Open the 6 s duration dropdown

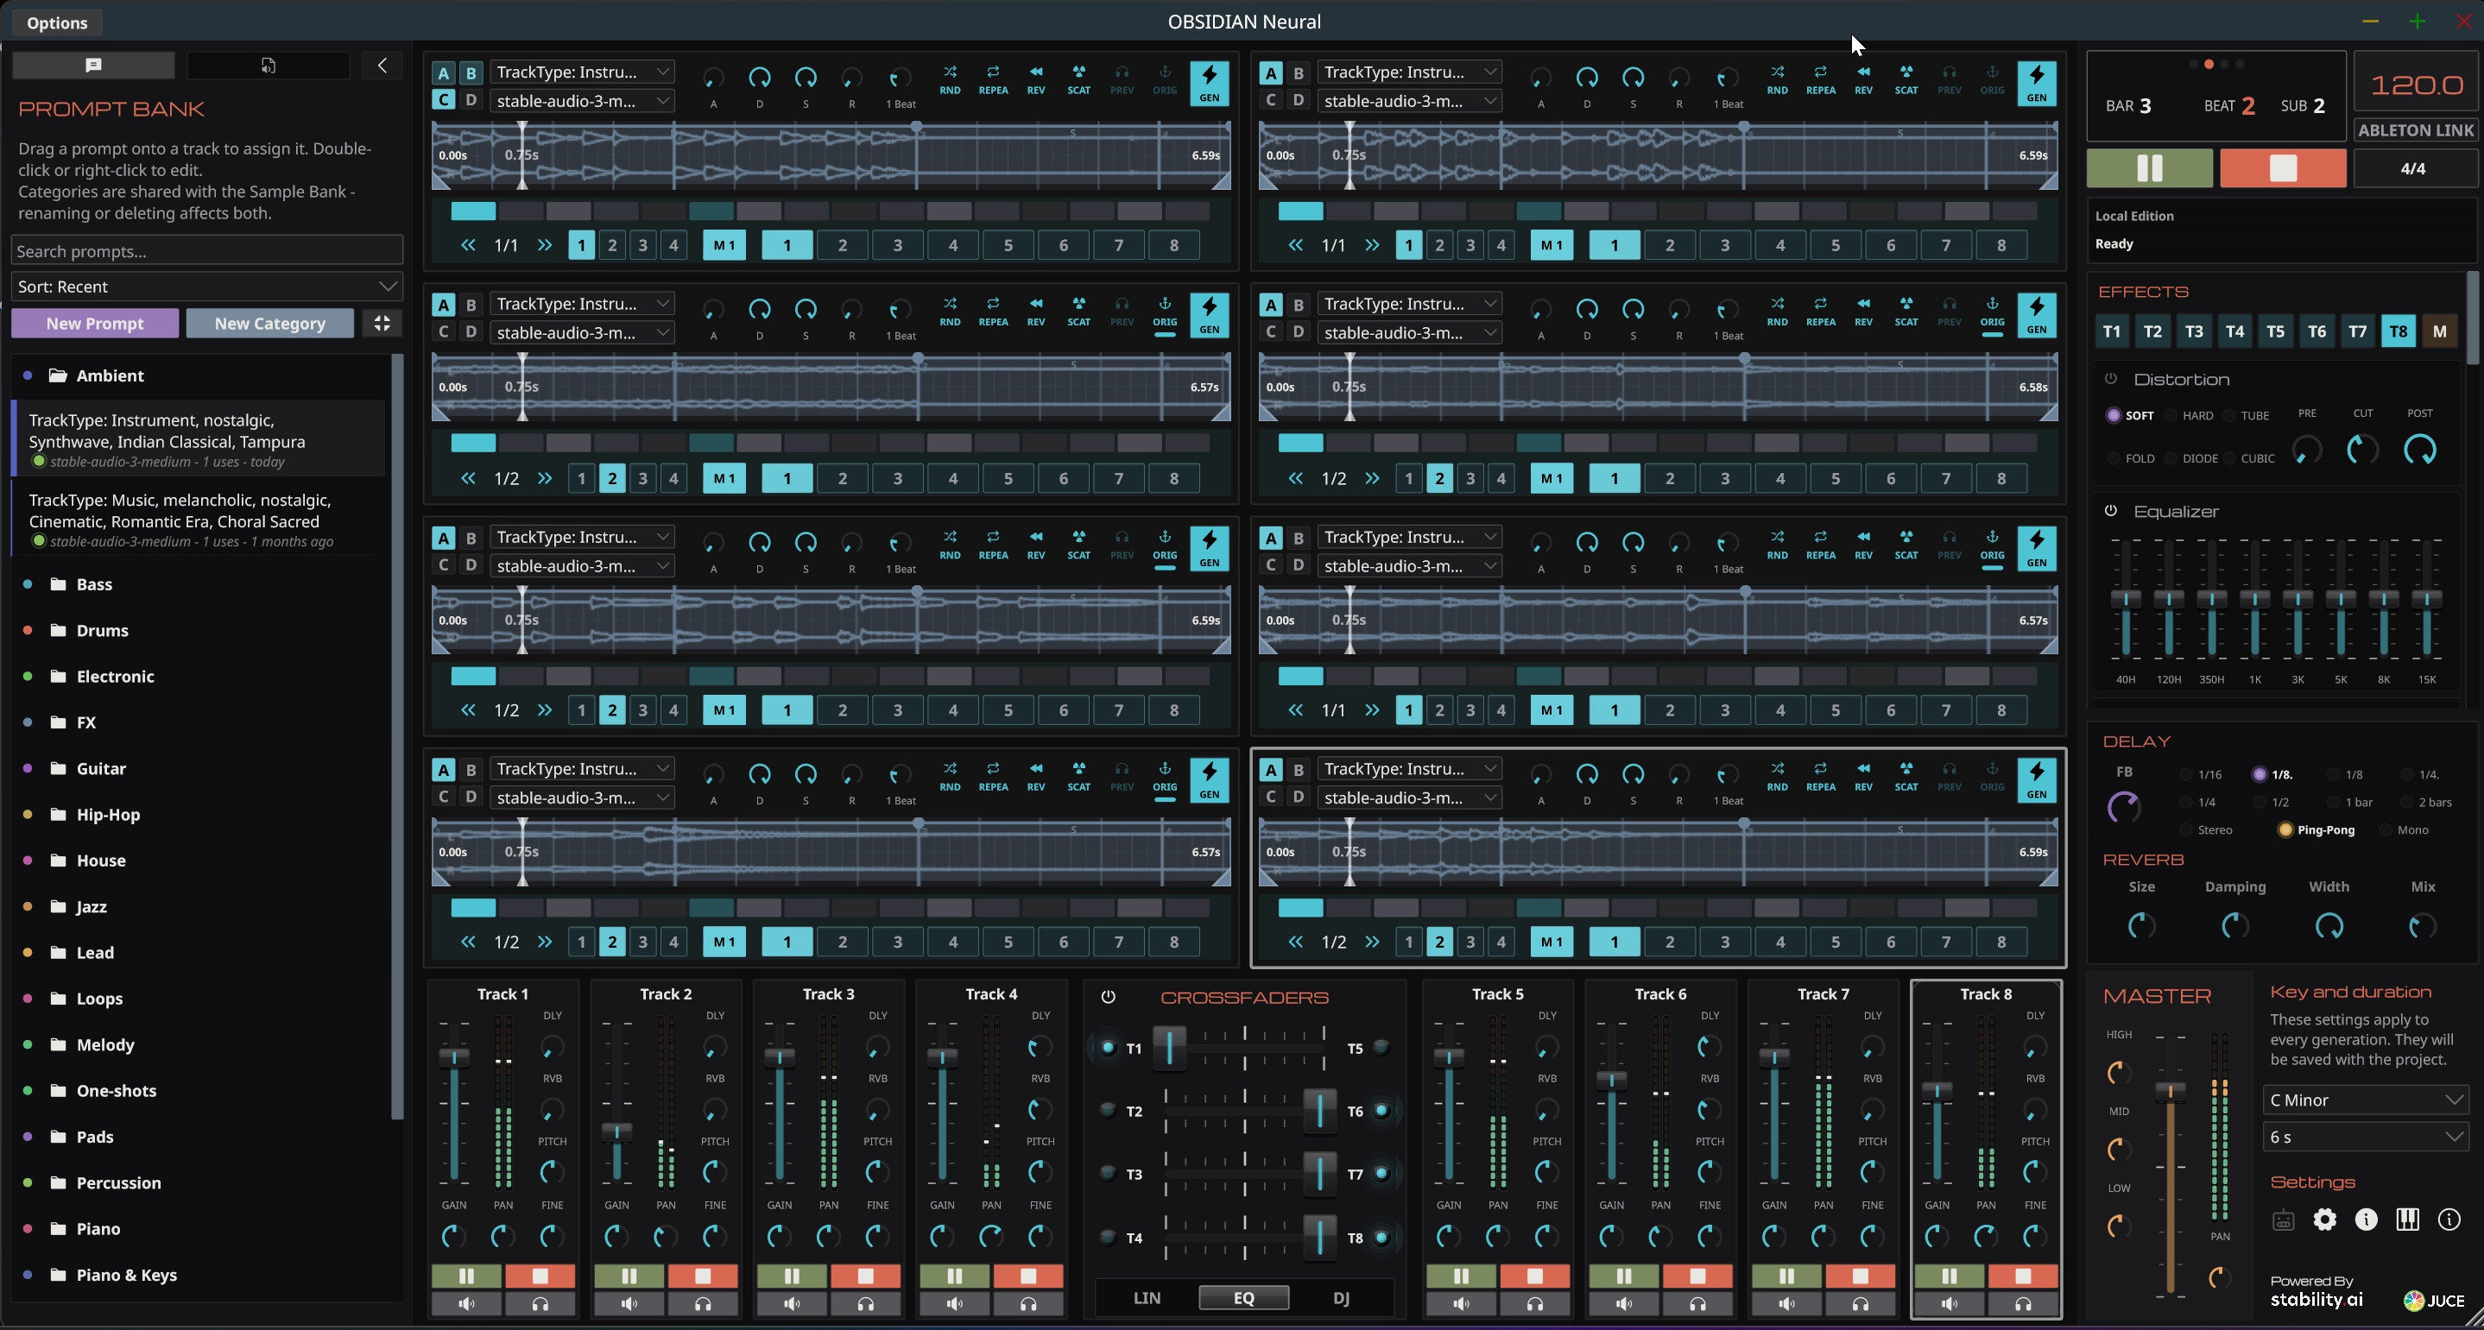pyautogui.click(x=2366, y=1138)
